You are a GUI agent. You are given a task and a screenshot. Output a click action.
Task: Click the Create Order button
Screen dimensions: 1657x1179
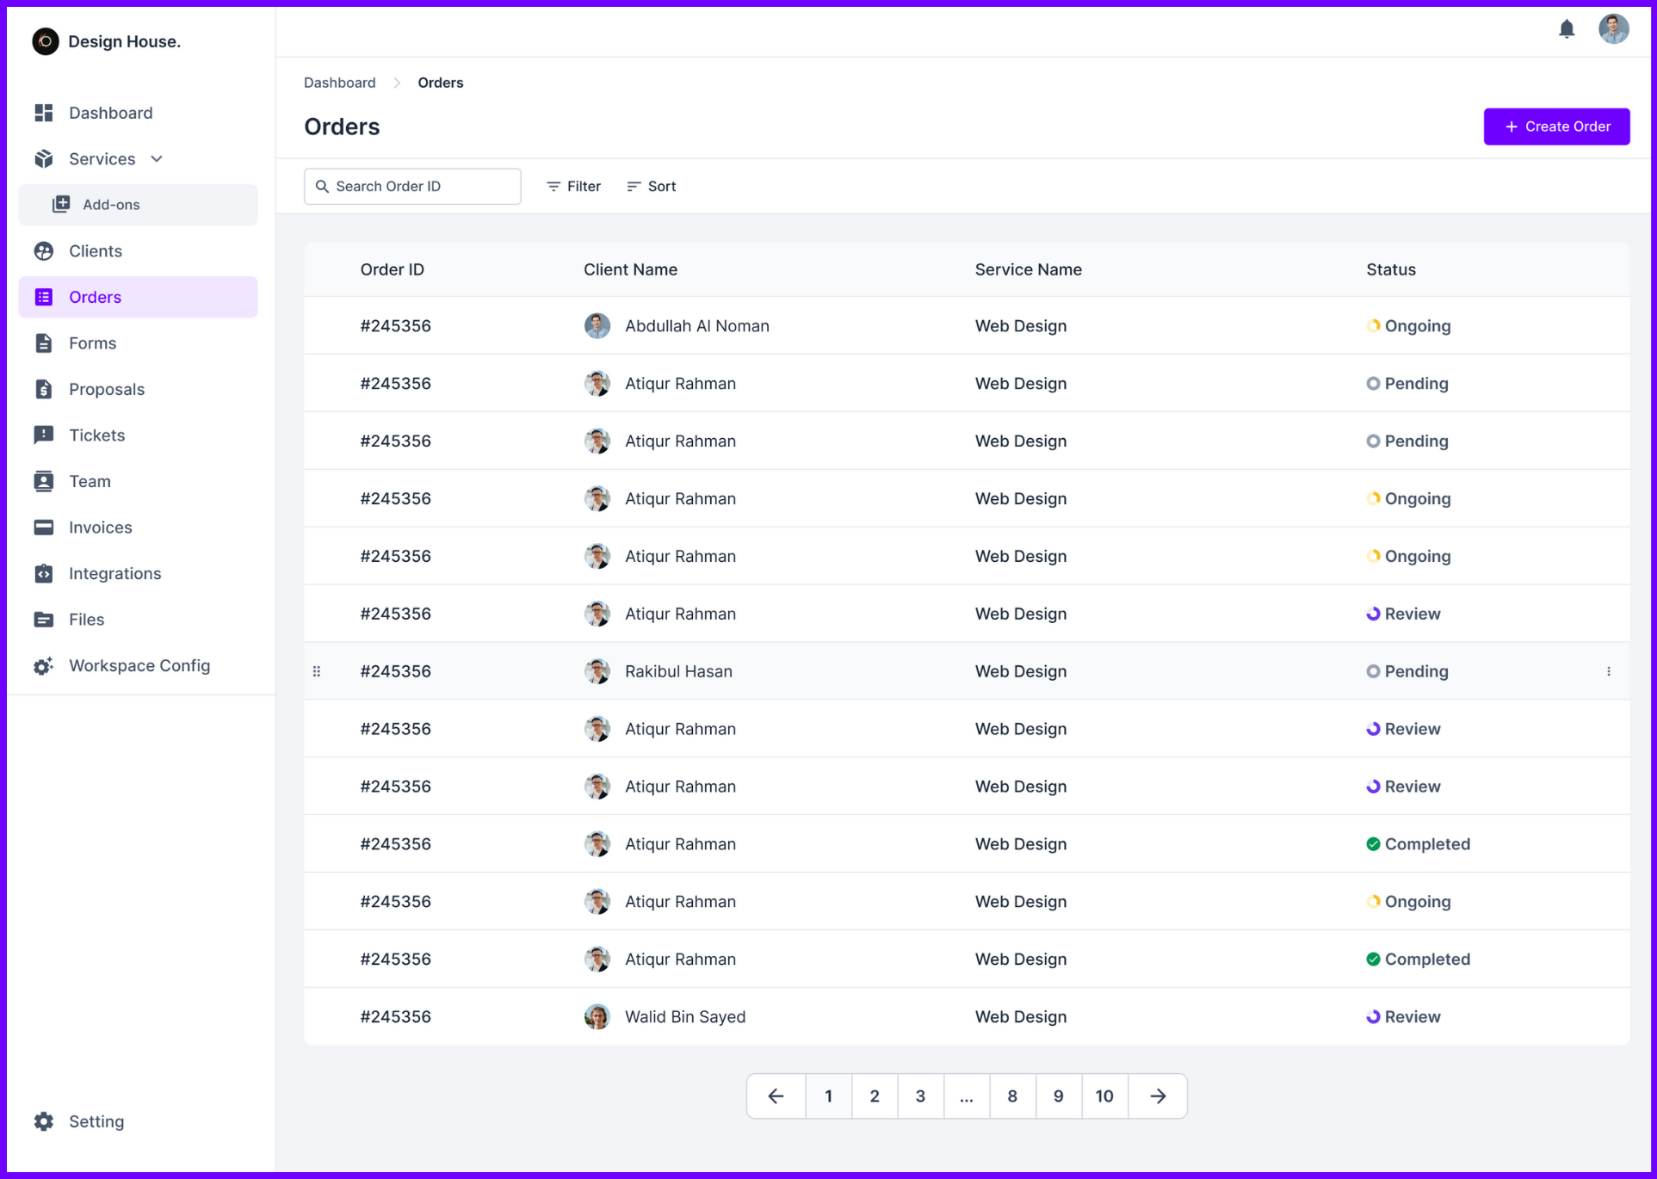(x=1555, y=126)
